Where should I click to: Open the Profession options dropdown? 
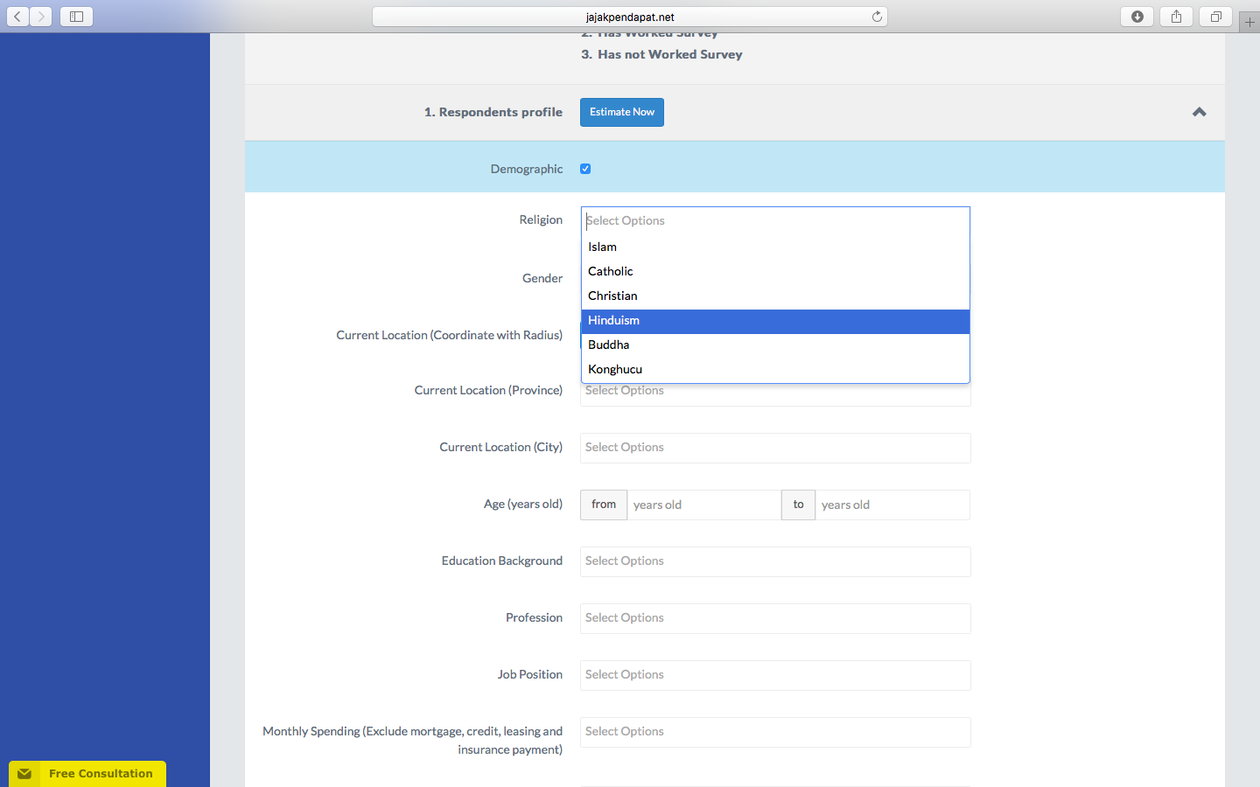(775, 618)
